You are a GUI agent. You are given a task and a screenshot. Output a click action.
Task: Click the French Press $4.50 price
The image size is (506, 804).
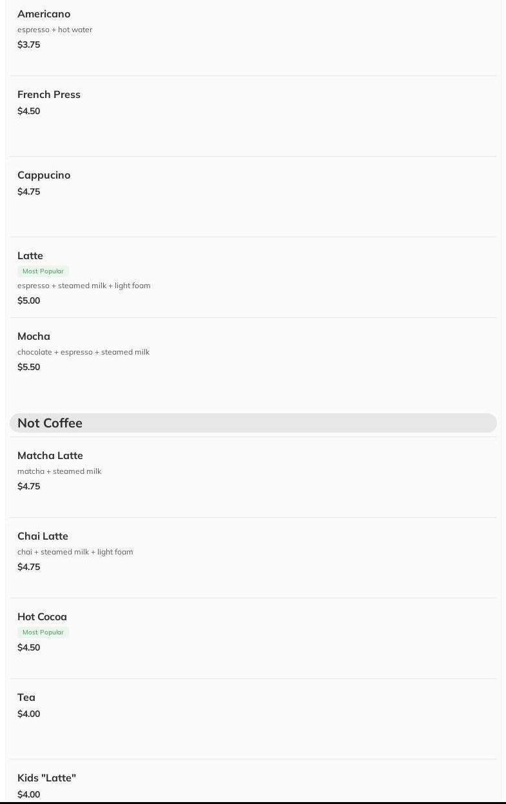29,112
